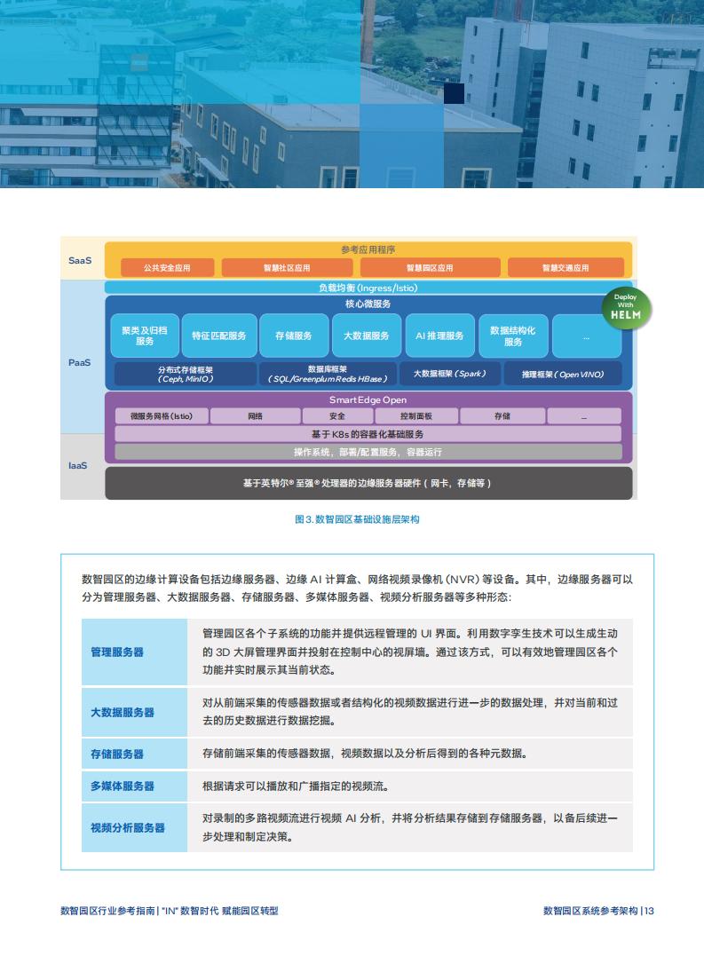704x956 pixels.
Task: Click the Smart Edge Open title
Action: 368,400
